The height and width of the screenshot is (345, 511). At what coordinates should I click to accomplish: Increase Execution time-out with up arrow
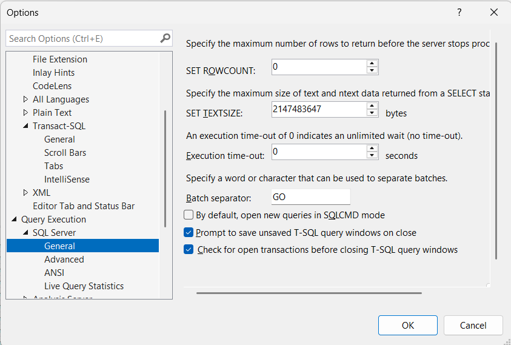(x=372, y=148)
